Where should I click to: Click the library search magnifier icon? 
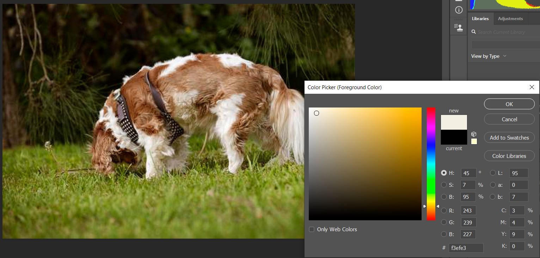[x=474, y=32]
